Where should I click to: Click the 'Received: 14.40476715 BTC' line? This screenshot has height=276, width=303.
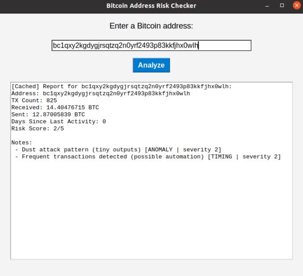tap(55, 107)
